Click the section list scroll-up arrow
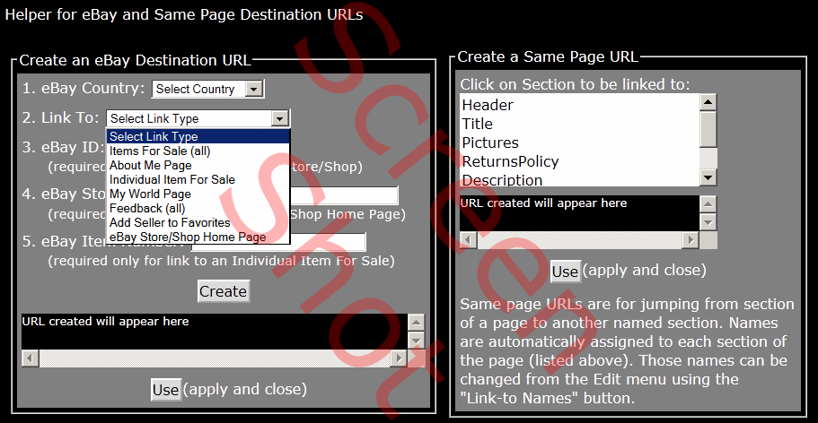Screen dimensions: 818x423 point(708,102)
